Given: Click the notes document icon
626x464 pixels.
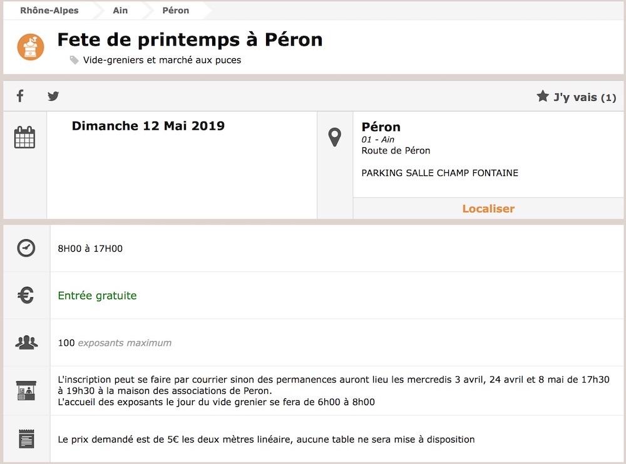Looking at the screenshot, I should (x=26, y=439).
